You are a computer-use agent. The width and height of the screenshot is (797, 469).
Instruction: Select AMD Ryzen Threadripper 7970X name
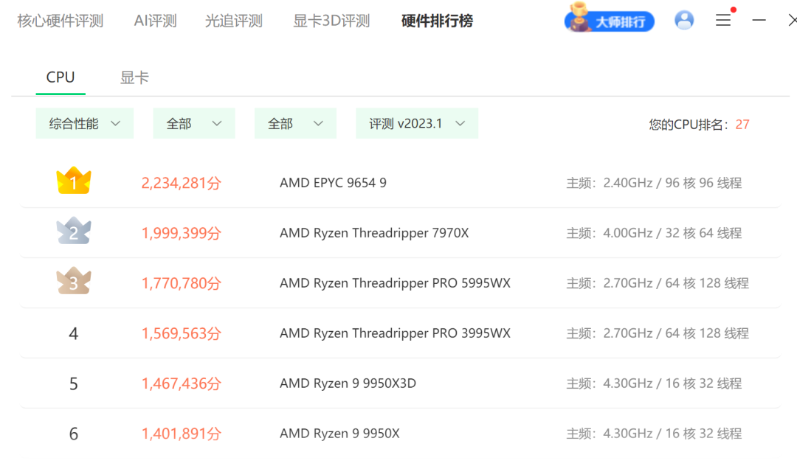374,233
